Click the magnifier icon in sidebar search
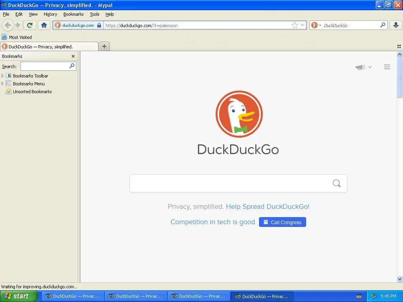 72,66
